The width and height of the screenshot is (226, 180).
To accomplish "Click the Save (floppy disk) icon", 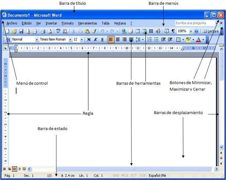I will [21, 31].
